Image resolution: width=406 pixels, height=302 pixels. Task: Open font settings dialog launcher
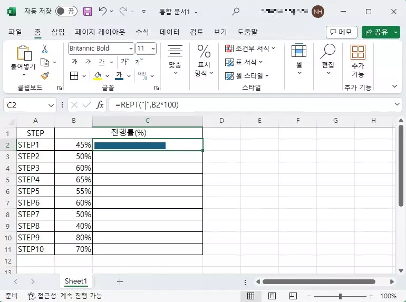(x=157, y=88)
